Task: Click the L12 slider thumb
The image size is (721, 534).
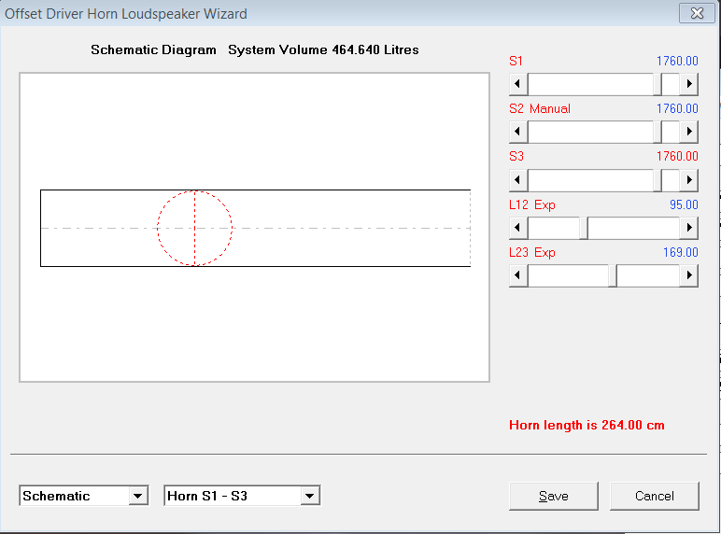Action: click(x=584, y=228)
